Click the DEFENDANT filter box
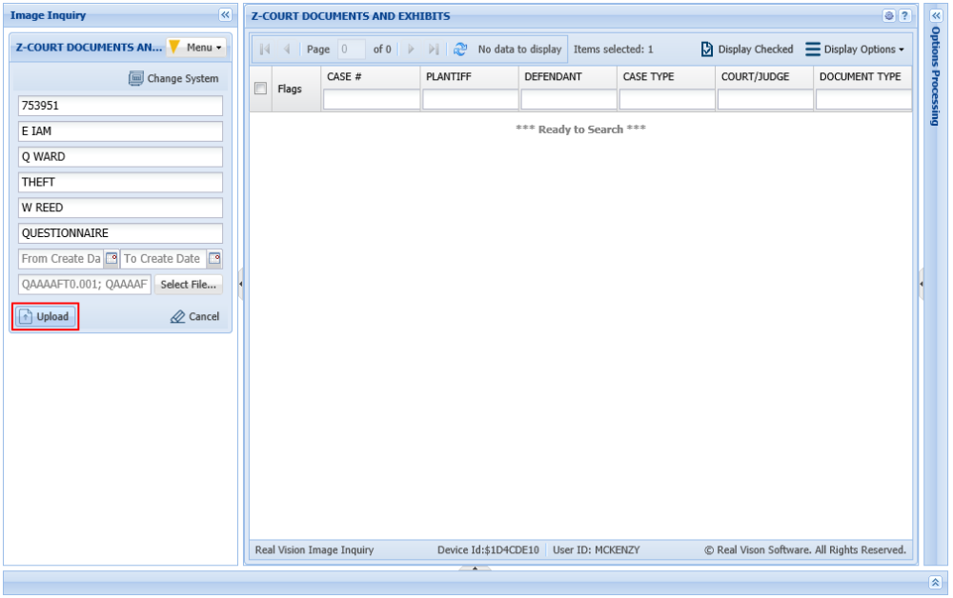The height and width of the screenshot is (598, 953). [x=568, y=100]
